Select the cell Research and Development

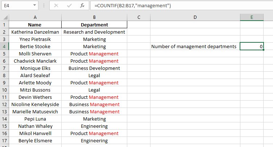pyautogui.click(x=94, y=32)
